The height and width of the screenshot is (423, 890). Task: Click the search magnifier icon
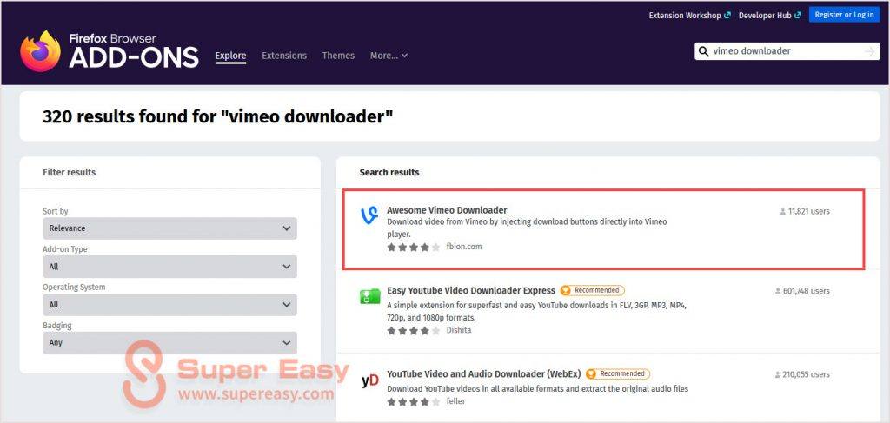pyautogui.click(x=704, y=51)
